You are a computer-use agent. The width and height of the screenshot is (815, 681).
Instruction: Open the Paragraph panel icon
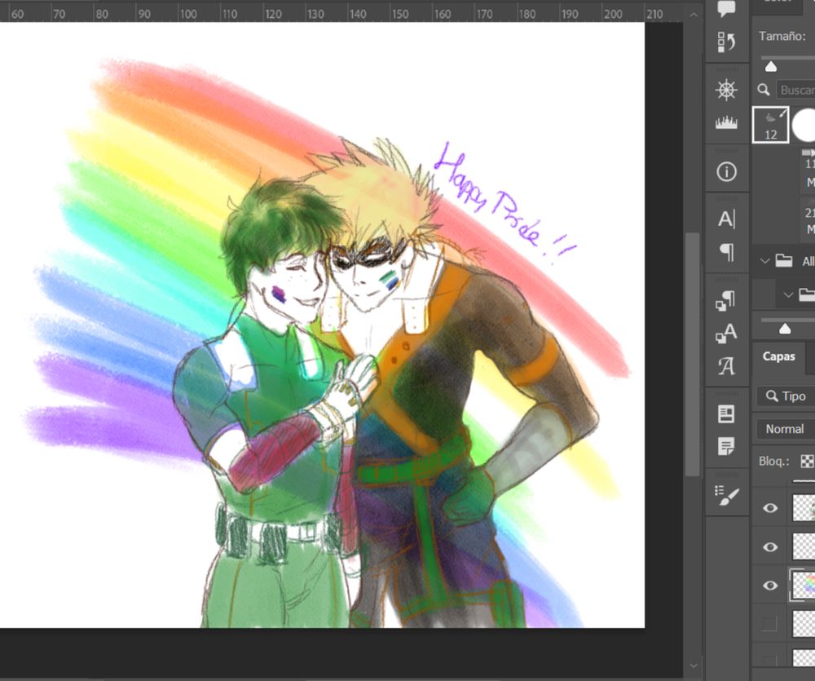pyautogui.click(x=727, y=252)
